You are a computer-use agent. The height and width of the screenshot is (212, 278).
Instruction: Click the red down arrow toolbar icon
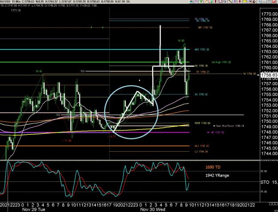point(240,1)
